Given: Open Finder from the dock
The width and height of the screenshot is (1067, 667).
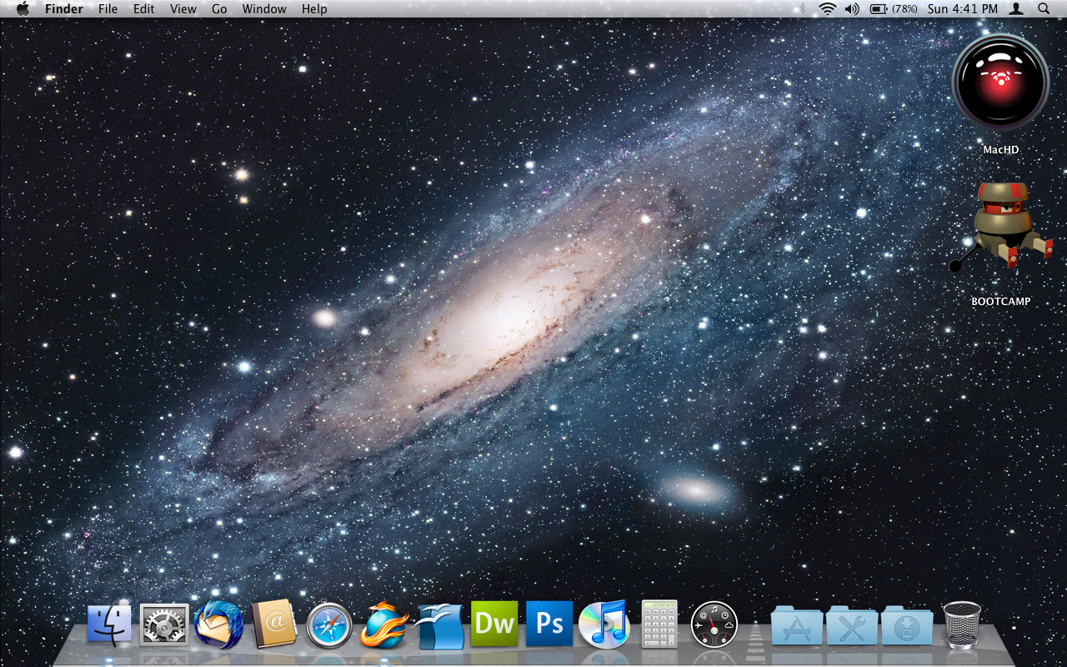Looking at the screenshot, I should point(109,624).
